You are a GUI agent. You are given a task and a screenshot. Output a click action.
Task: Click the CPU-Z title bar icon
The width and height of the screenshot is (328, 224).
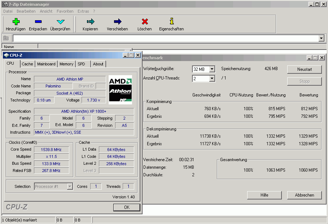tap(6, 55)
